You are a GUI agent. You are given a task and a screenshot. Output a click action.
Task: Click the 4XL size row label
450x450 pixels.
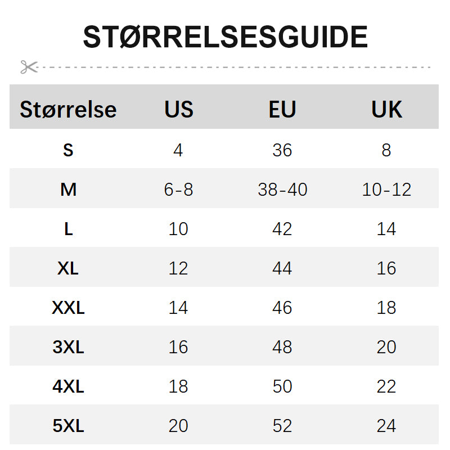click(68, 386)
